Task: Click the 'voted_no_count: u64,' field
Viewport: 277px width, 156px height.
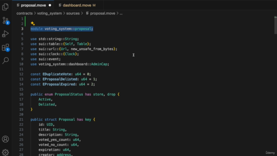Action: click(x=59, y=145)
